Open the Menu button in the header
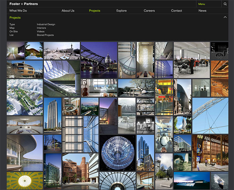Viewport: 234px width, 190px height. (202, 4)
